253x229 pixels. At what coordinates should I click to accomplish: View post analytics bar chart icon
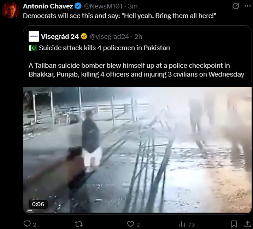182,224
